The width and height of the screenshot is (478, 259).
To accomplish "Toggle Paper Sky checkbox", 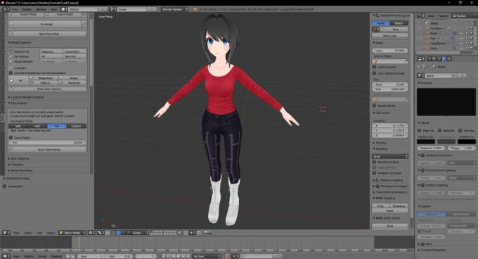I will (419, 130).
